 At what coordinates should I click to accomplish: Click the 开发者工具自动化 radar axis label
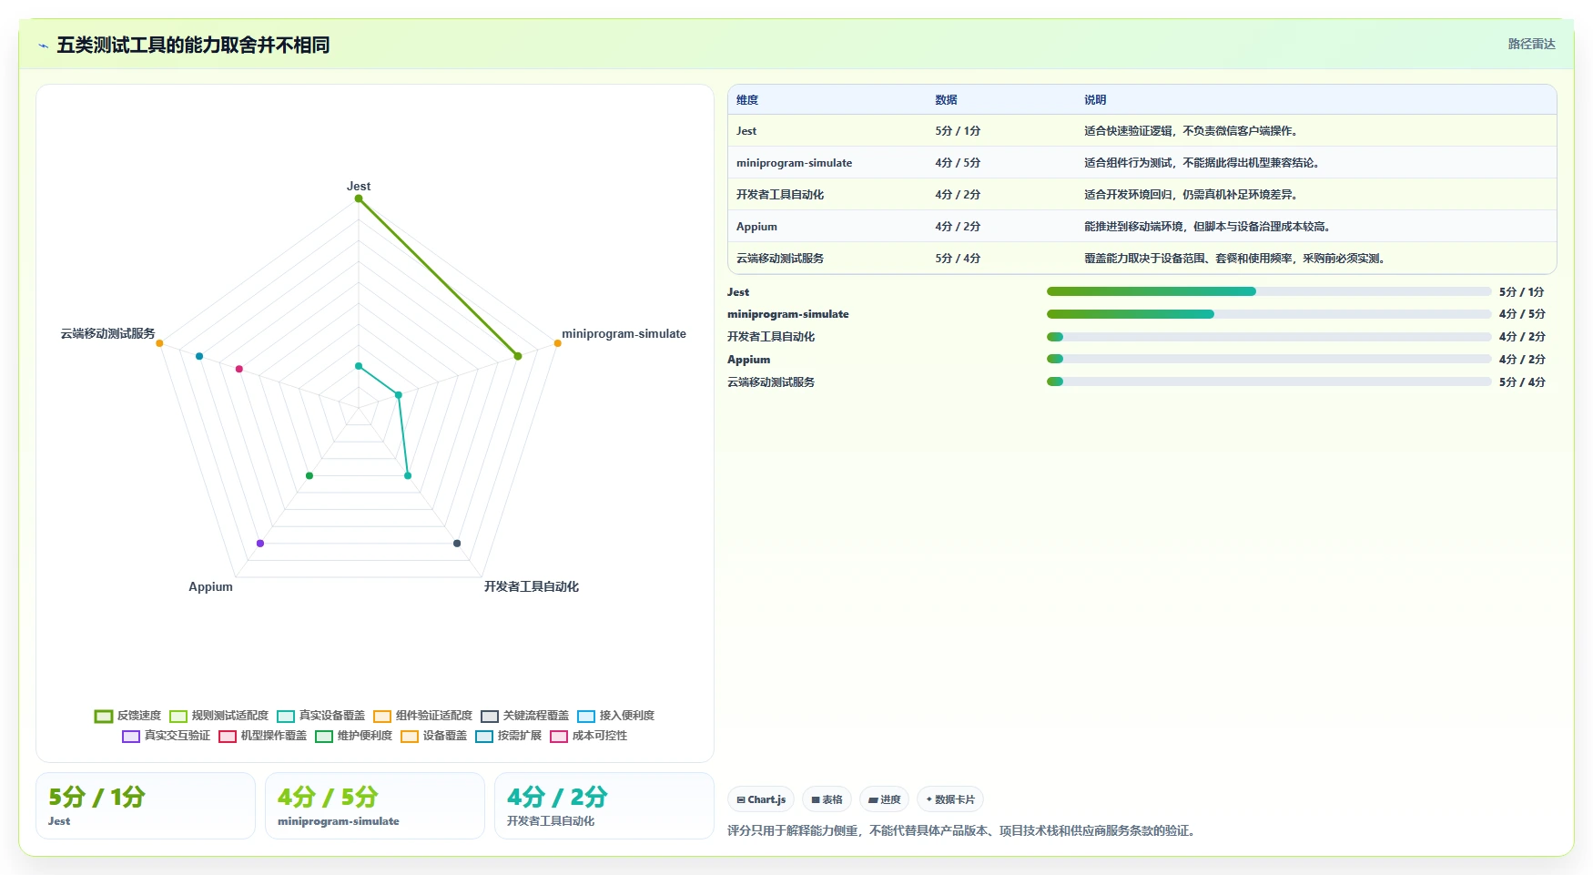pos(532,586)
